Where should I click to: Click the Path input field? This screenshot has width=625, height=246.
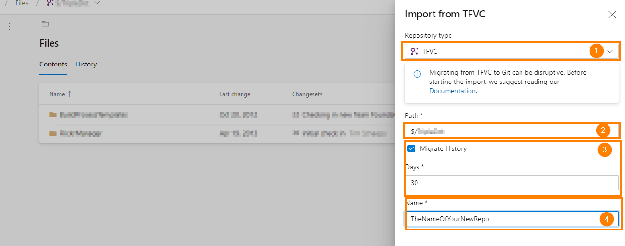tap(511, 131)
